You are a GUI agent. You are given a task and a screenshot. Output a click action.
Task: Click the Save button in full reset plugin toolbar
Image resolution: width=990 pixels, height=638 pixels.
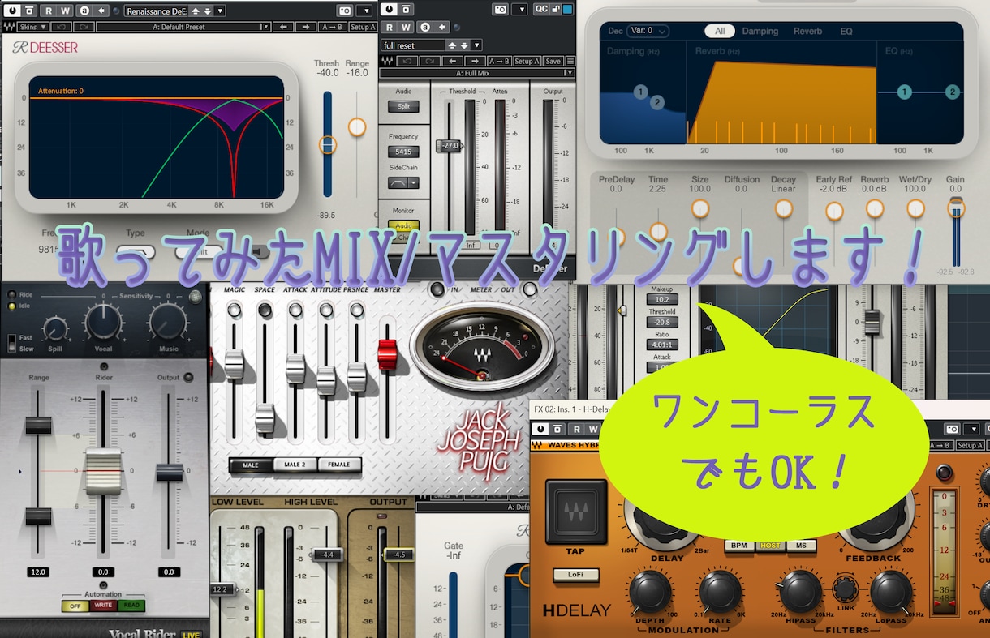[x=553, y=61]
